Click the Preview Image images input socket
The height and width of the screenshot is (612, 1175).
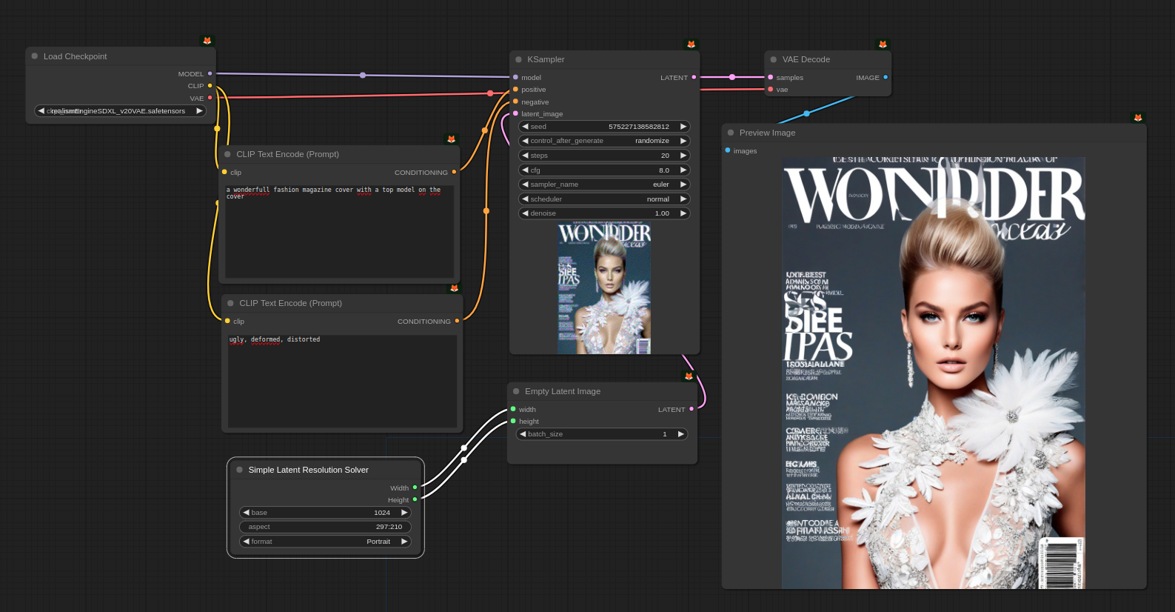click(728, 150)
